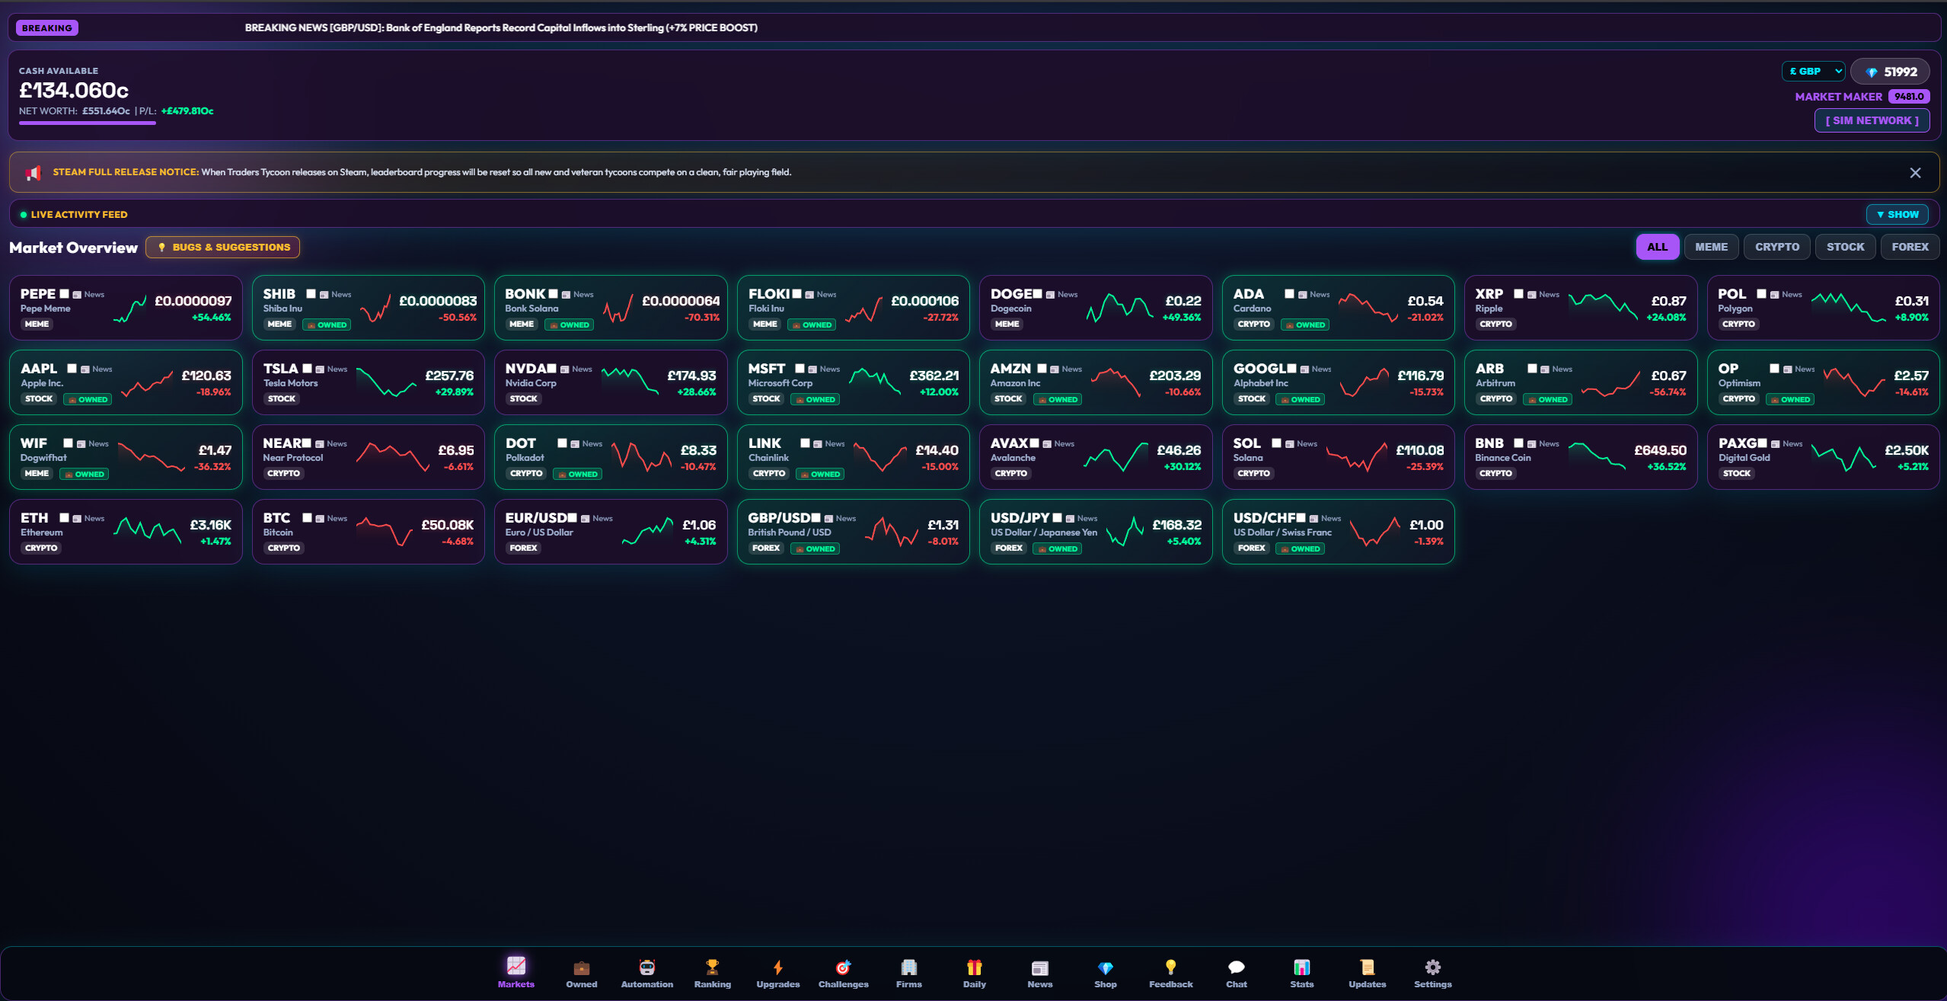The width and height of the screenshot is (1947, 1001).
Task: Click the BUGS & SUGGESTIONS button
Action: 222,247
